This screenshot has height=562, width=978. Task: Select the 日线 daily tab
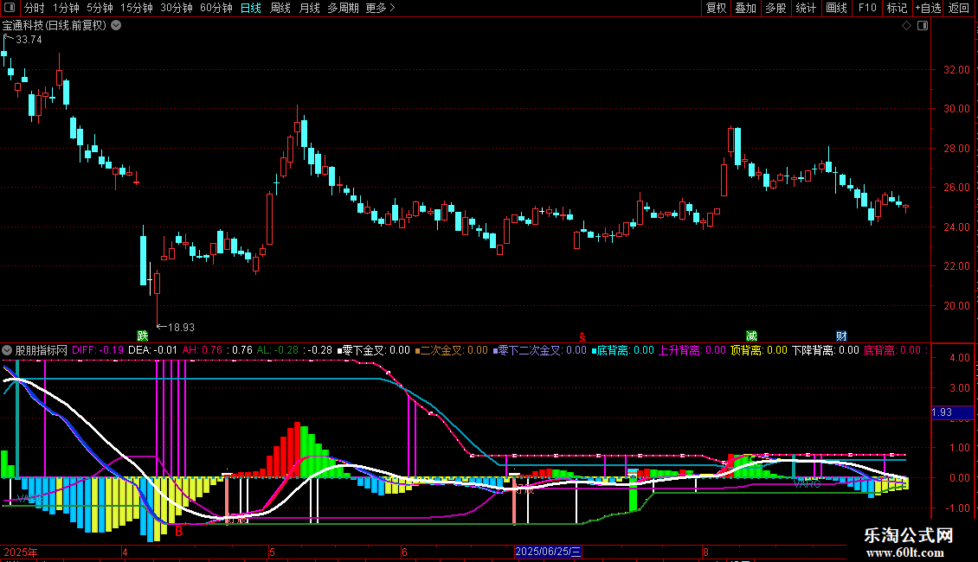coord(251,8)
